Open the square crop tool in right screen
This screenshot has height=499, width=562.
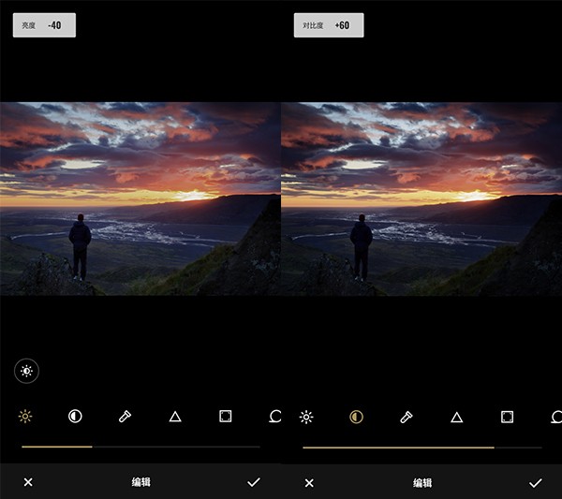point(507,417)
